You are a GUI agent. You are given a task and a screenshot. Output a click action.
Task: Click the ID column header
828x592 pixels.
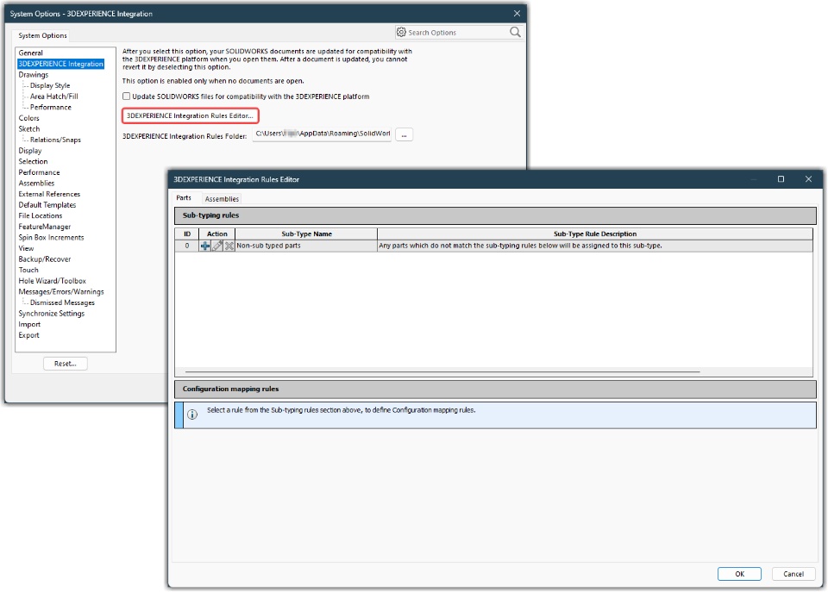click(187, 234)
